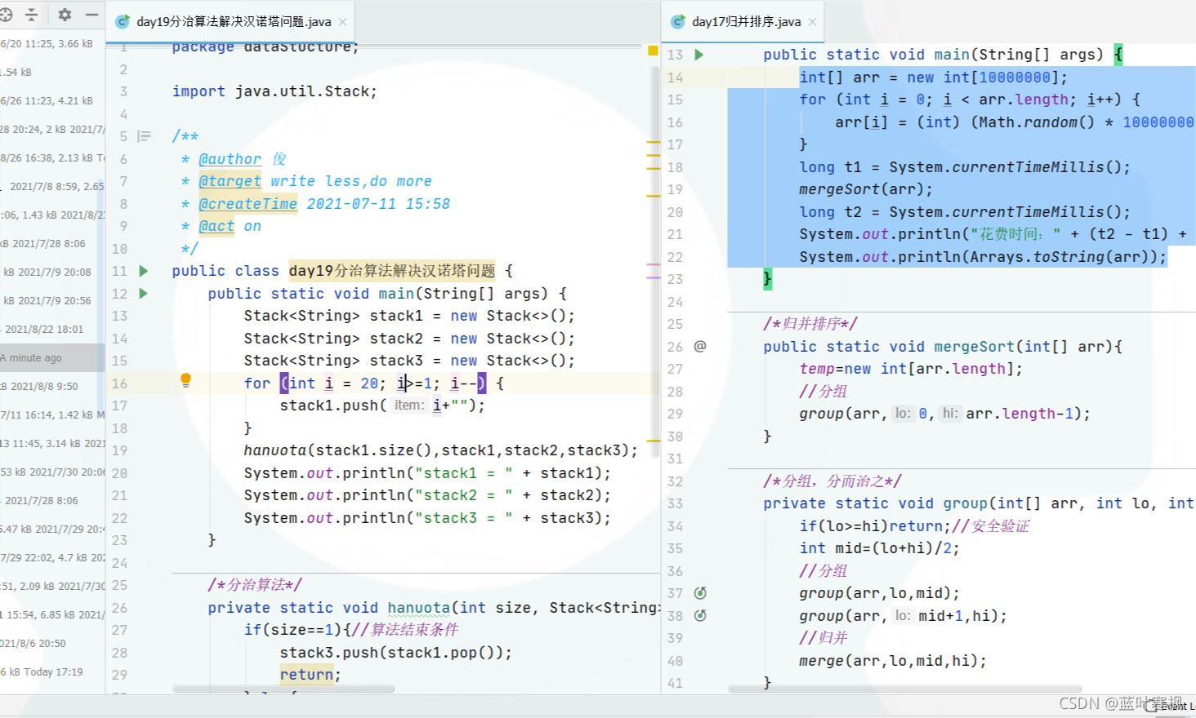Image resolution: width=1196 pixels, height=718 pixels.
Task: Jump to pink stripe mark beside line 11
Action: point(653,265)
